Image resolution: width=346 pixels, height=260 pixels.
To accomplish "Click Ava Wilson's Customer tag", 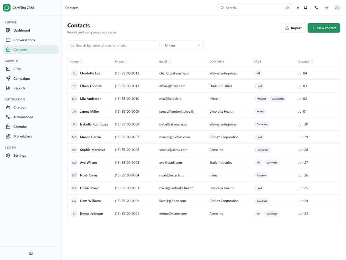I will click(x=272, y=163).
